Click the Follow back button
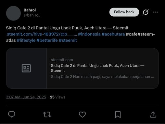 pos(124,12)
